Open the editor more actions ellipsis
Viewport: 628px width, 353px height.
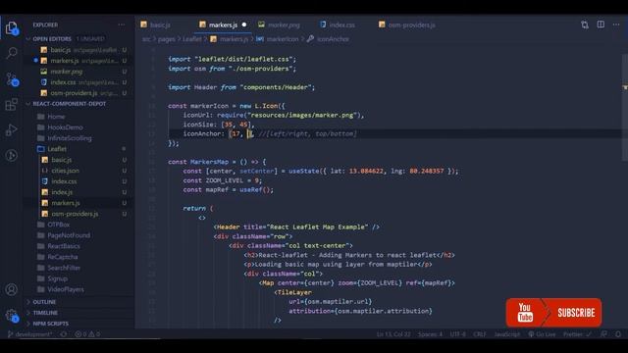pyautogui.click(x=616, y=25)
